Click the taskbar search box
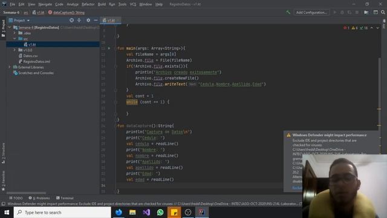 pos(62,213)
